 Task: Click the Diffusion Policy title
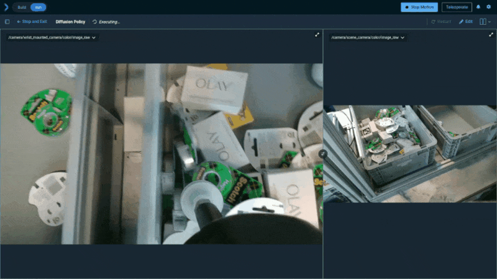(70, 22)
